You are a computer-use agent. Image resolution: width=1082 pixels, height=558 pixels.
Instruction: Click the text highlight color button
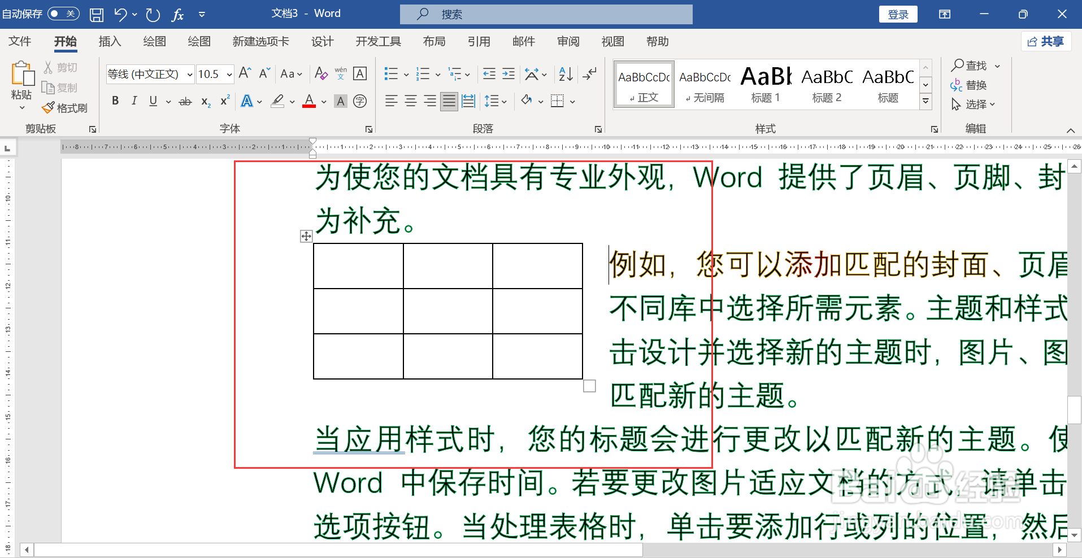[277, 101]
